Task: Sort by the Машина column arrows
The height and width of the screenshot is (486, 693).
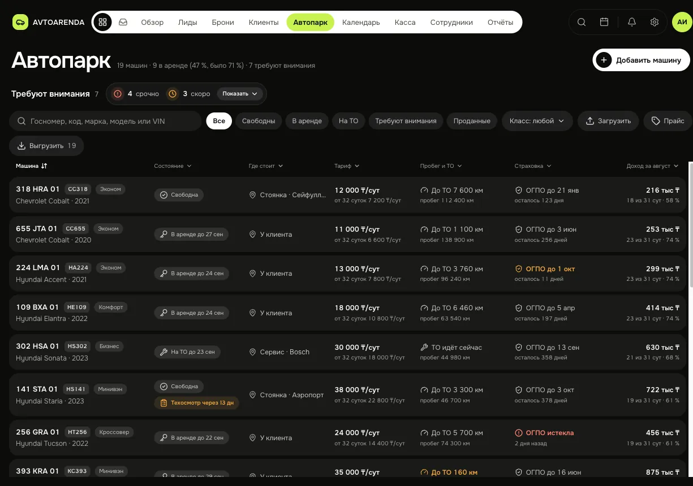Action: pos(44,166)
